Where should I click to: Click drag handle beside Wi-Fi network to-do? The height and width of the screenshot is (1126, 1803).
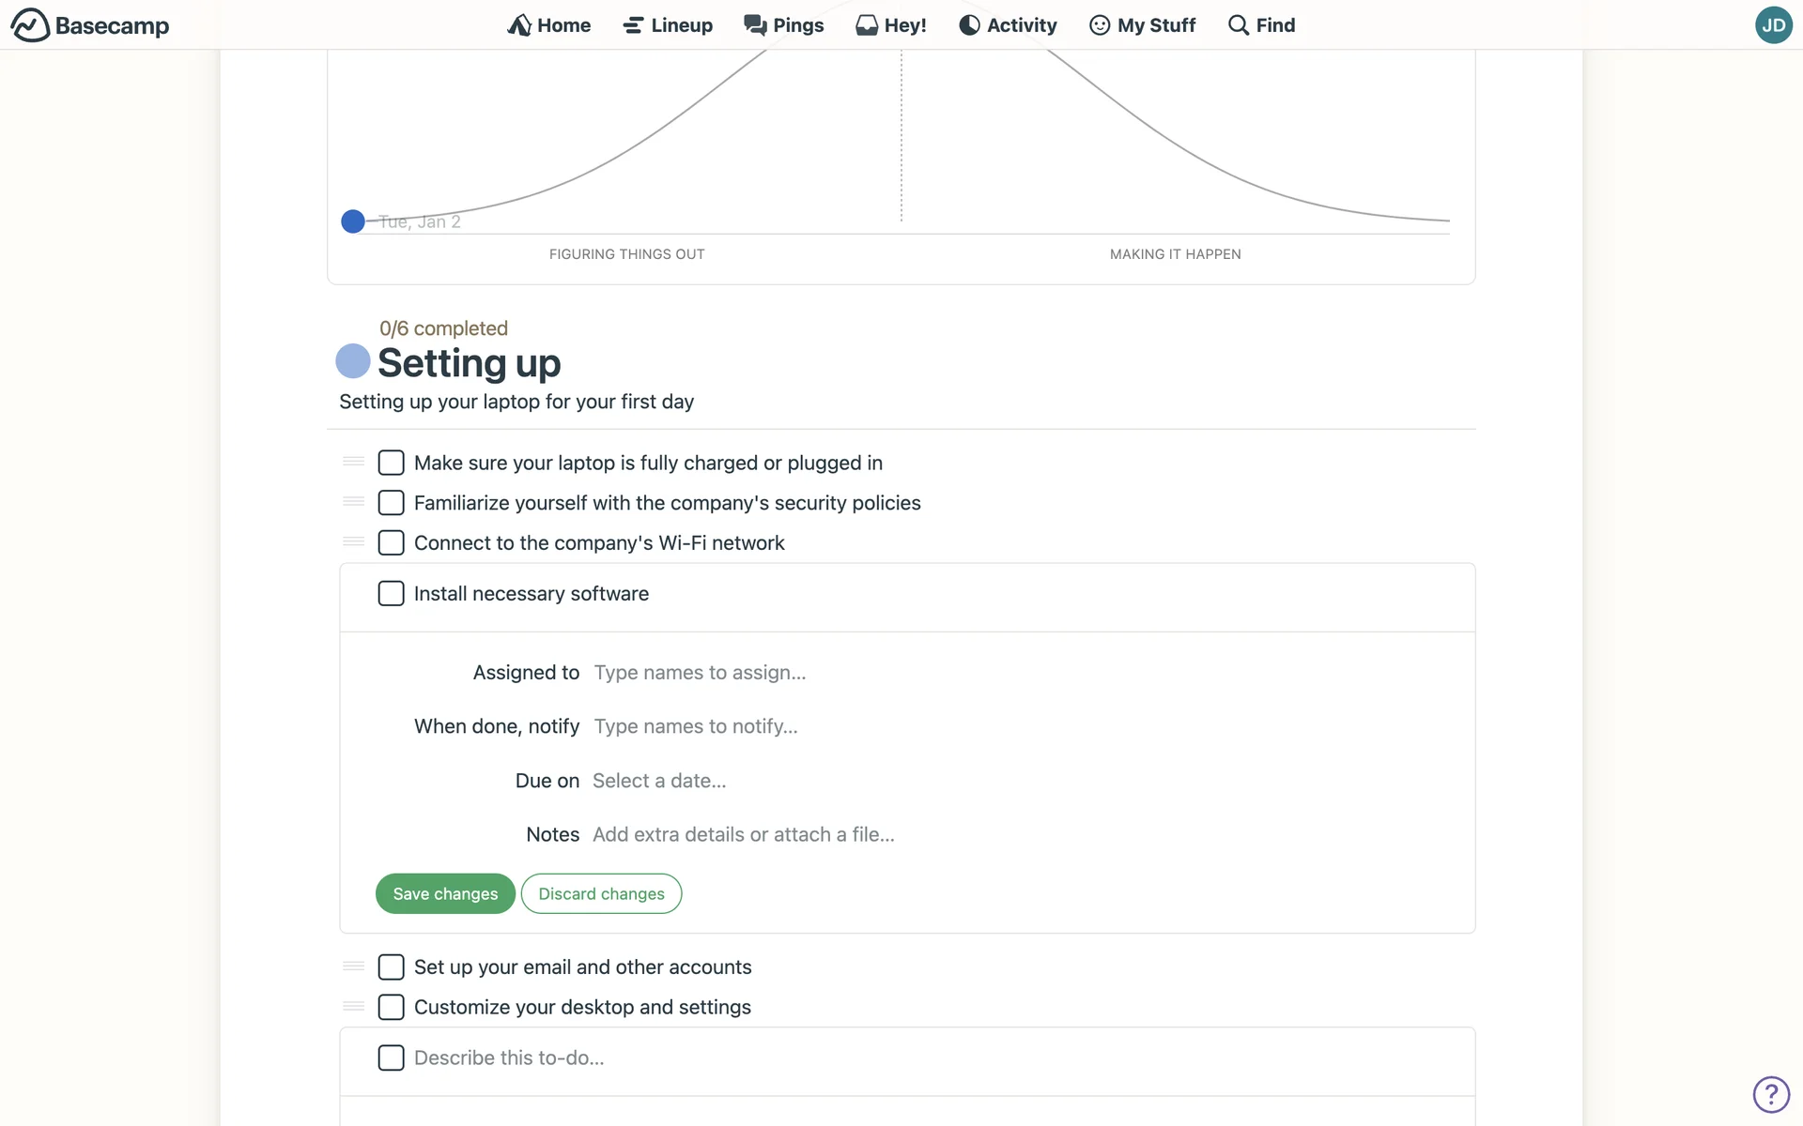point(353,542)
